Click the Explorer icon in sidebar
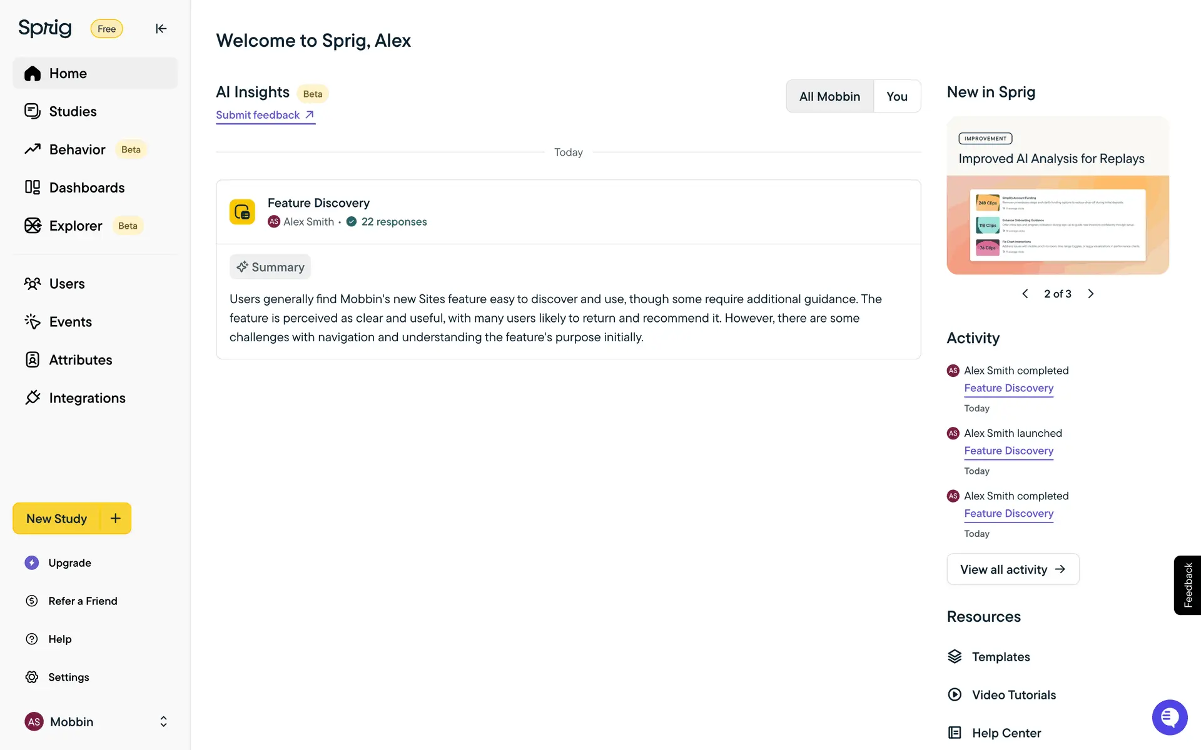 (33, 226)
